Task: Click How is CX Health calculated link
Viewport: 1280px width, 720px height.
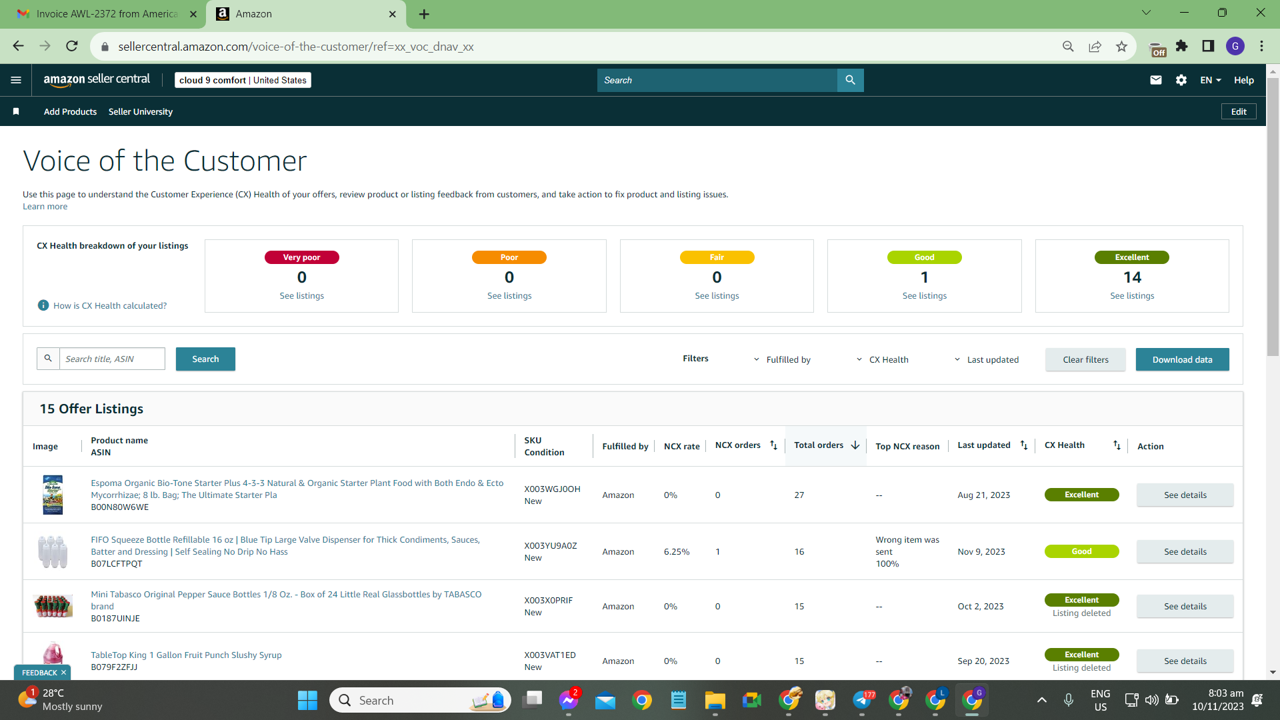Action: [x=110, y=305]
